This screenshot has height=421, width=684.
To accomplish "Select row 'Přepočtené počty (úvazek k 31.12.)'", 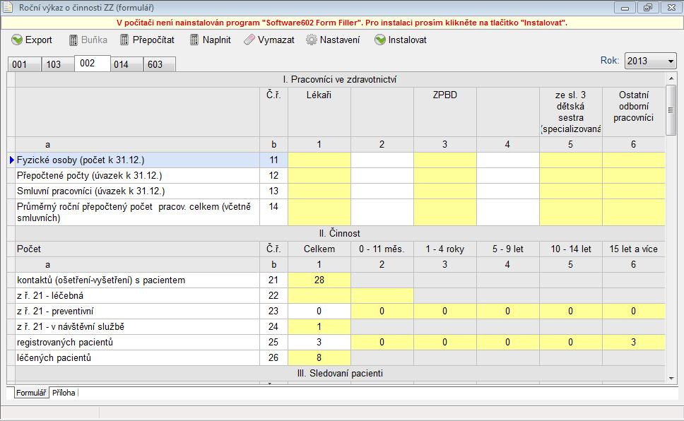I will (137, 175).
